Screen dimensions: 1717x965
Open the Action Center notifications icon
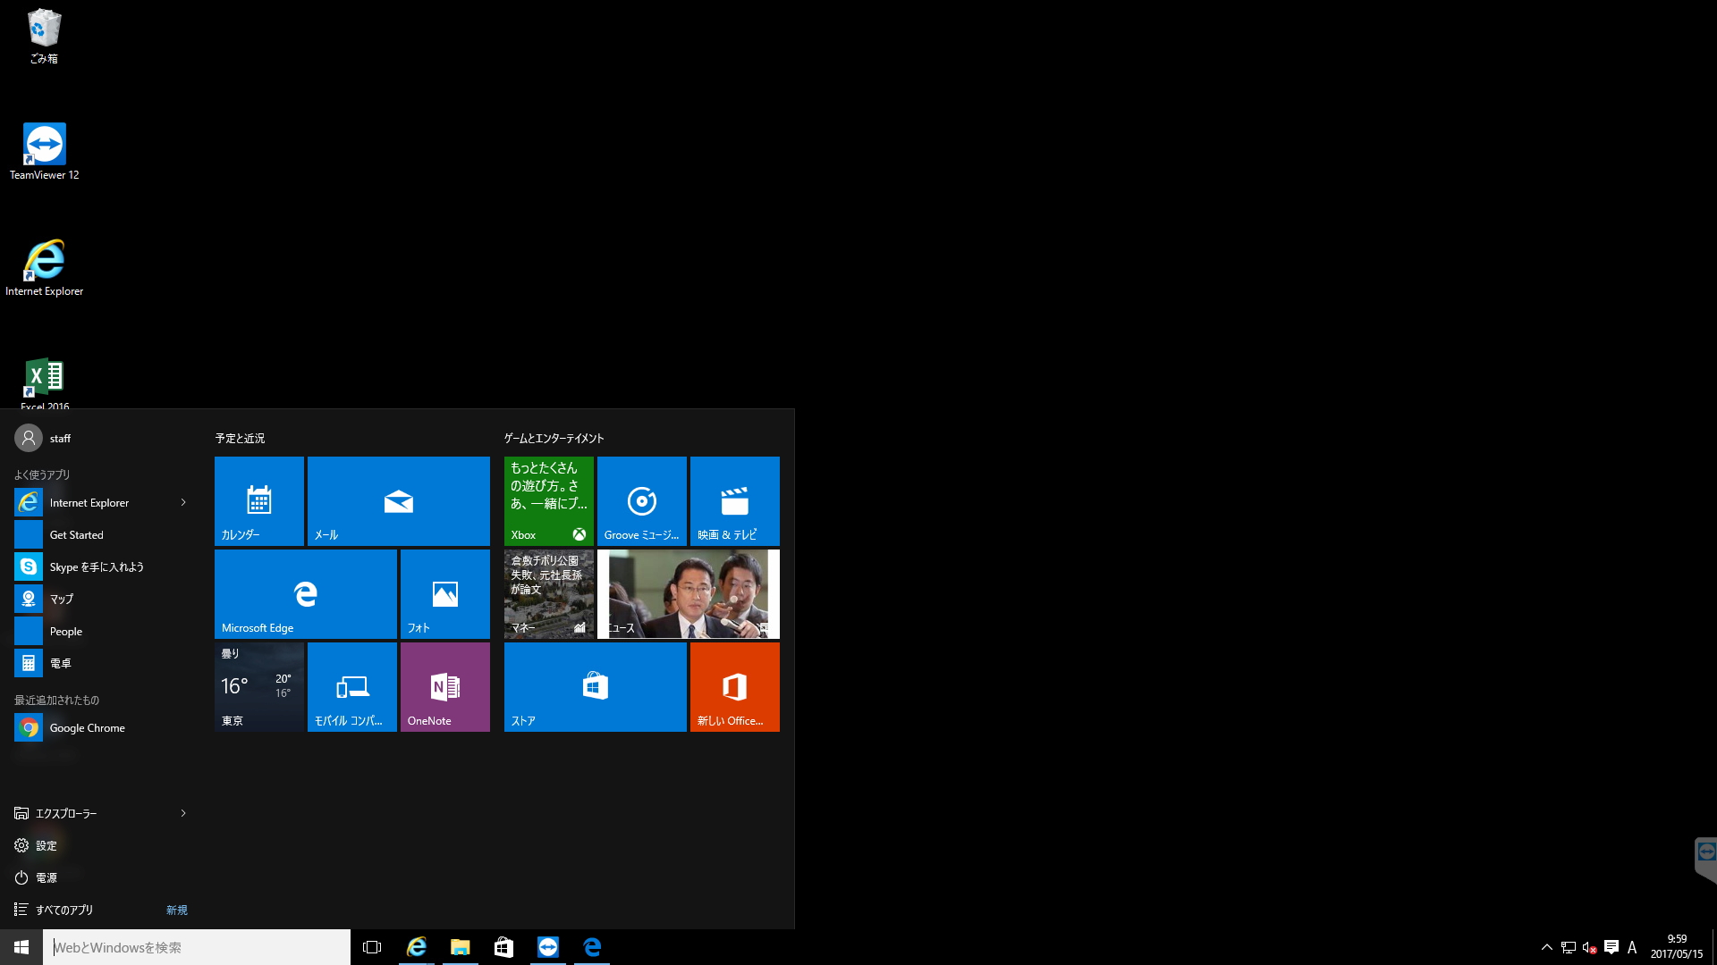pos(1611,947)
